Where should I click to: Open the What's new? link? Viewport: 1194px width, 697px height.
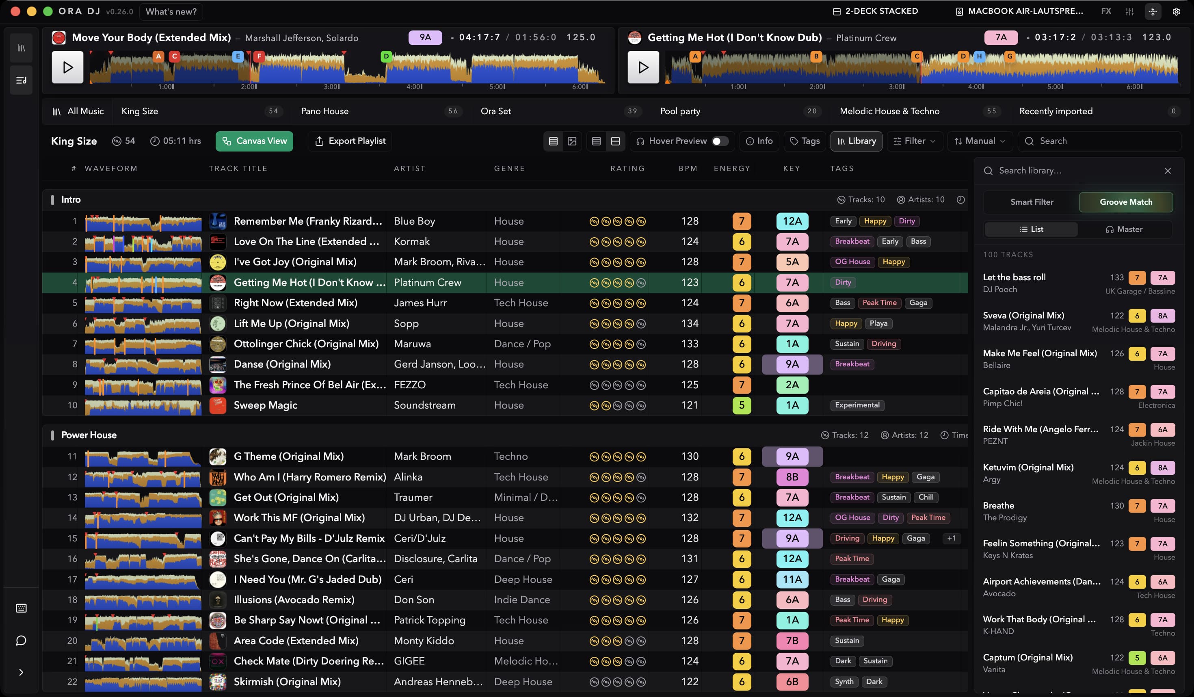point(171,11)
